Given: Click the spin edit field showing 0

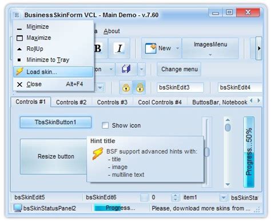Looking at the screenshot, I should click(161, 197).
